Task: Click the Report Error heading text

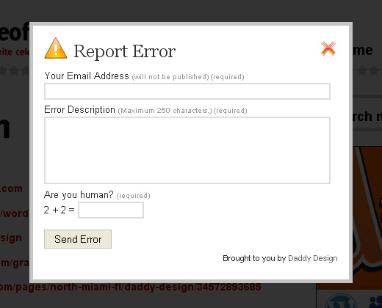Action: pyautogui.click(x=124, y=51)
